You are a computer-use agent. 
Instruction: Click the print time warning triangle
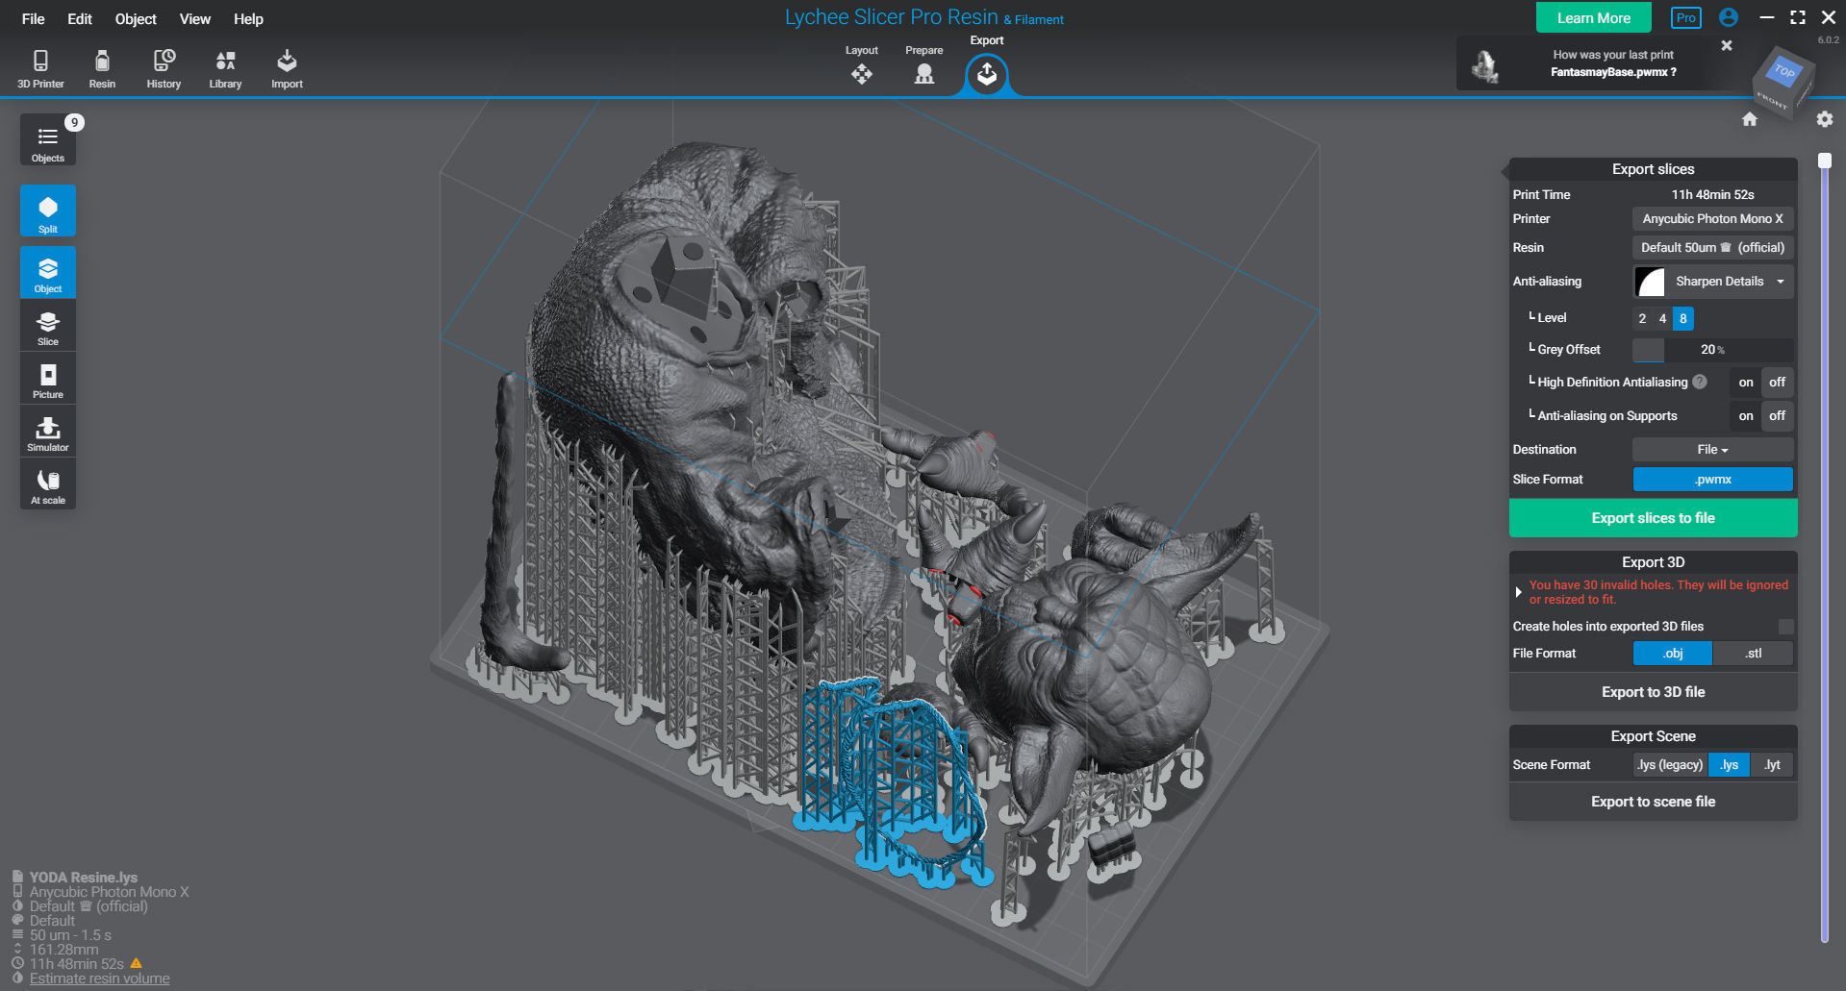(137, 963)
